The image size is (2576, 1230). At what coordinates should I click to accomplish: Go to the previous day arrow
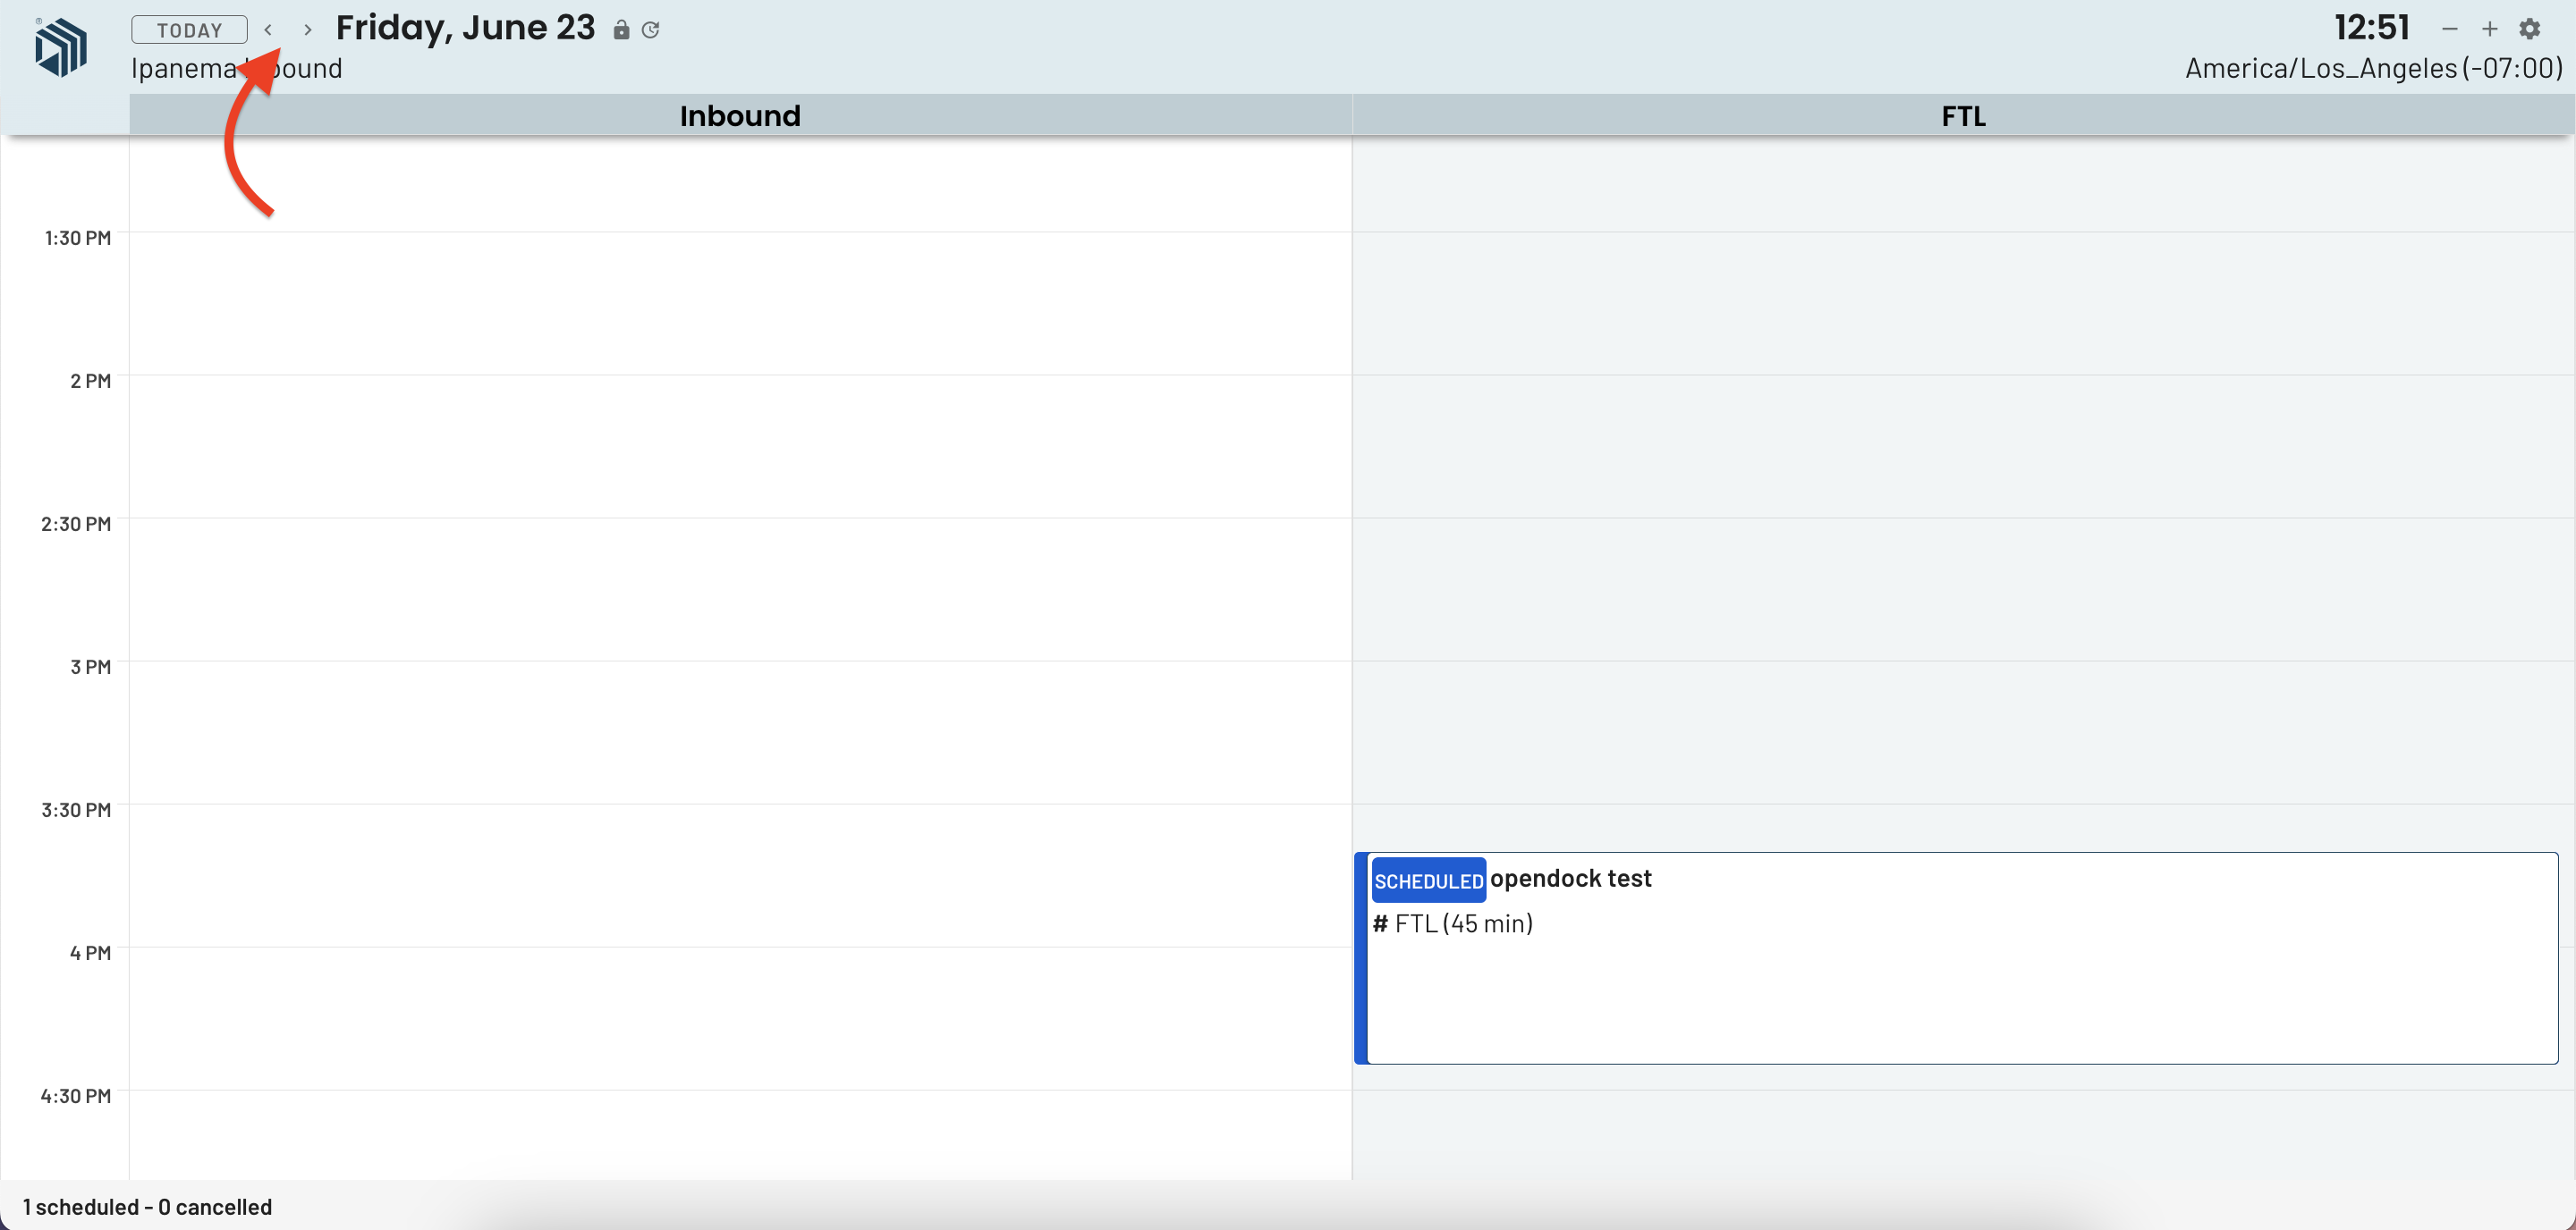pos(268,30)
